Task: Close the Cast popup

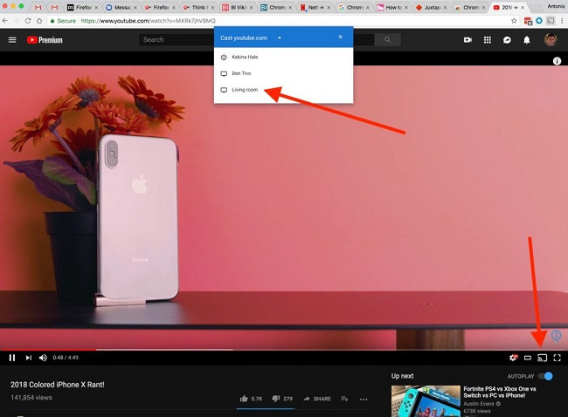Action: point(341,38)
